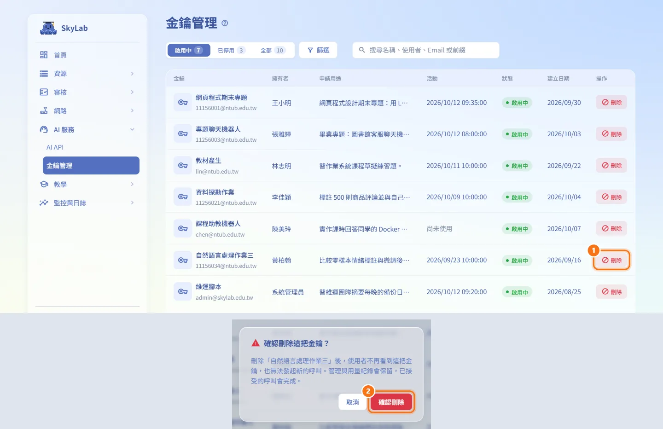Click key icon of 教材產生 row

coord(183,166)
